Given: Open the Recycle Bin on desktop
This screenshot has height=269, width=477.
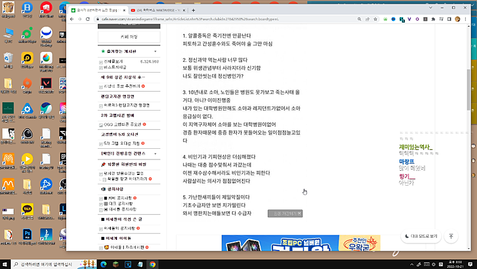Looking at the screenshot, I should tap(8, 60).
